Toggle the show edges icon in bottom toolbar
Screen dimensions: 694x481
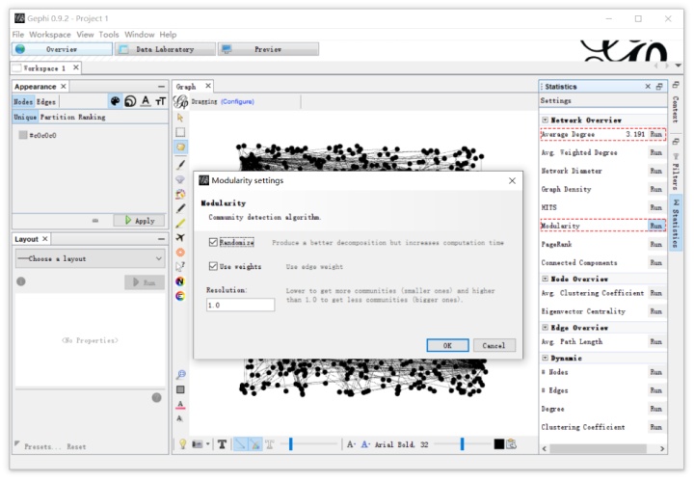click(239, 443)
